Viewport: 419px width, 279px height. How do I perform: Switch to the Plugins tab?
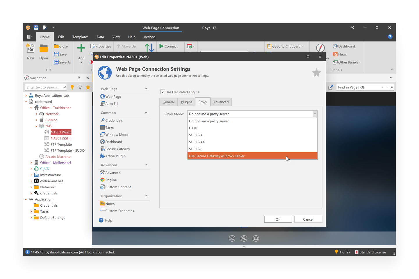186,102
